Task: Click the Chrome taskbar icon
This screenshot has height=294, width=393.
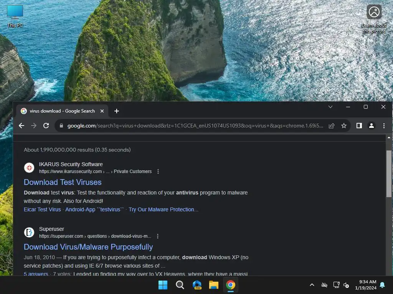Action: click(x=231, y=285)
